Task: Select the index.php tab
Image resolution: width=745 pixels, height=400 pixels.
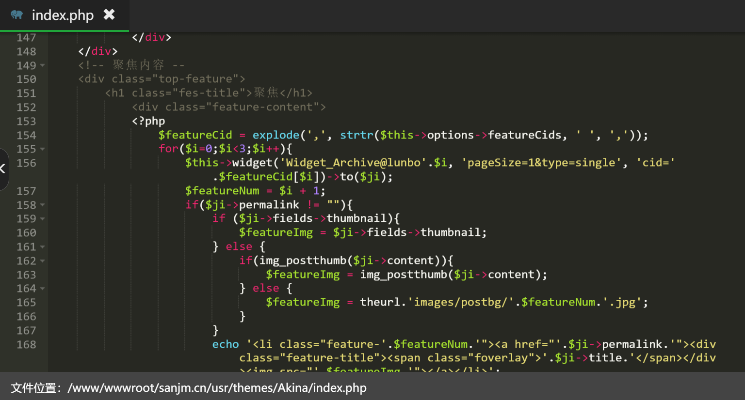Action: click(x=63, y=15)
